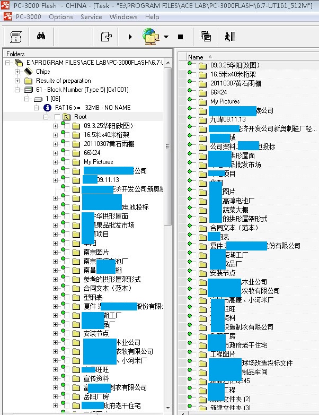Open the Options menu
This screenshot has height=415, width=319.
[61, 17]
